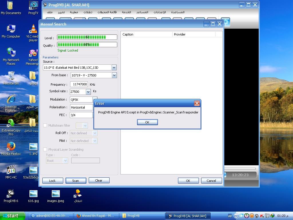
Task: Click the Scan button
Action: 76,180
